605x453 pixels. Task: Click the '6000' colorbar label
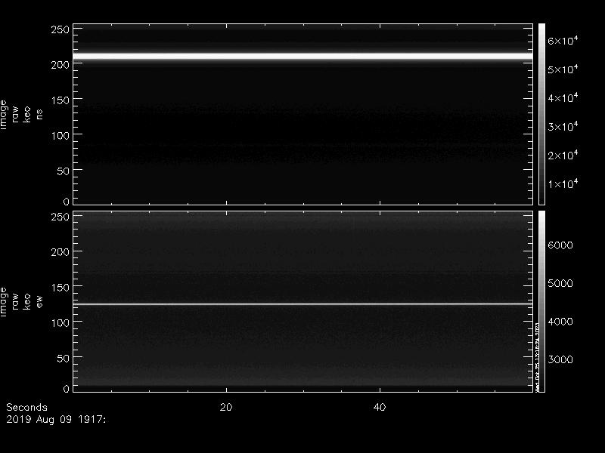pos(560,245)
